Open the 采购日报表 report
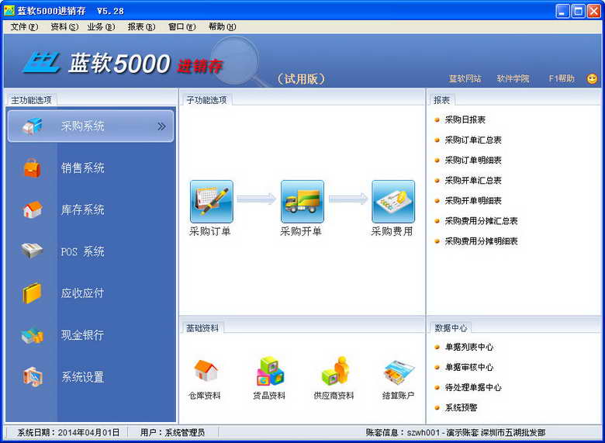 coord(465,119)
